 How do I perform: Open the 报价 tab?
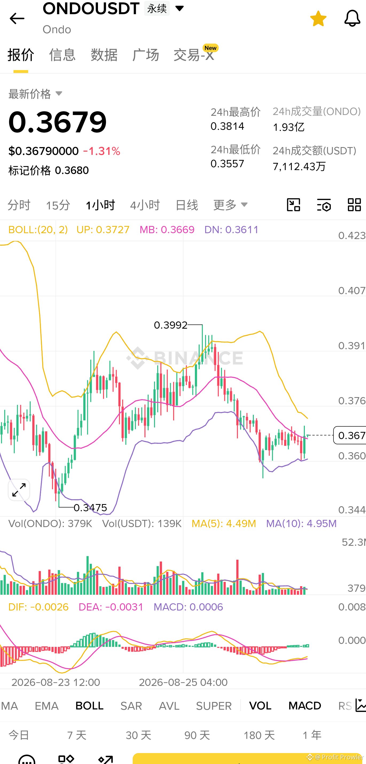pyautogui.click(x=21, y=55)
